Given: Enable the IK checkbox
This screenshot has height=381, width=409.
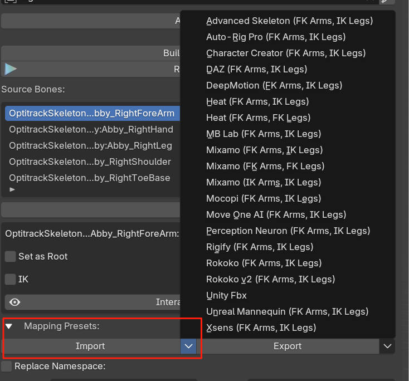Looking at the screenshot, I should point(11,280).
